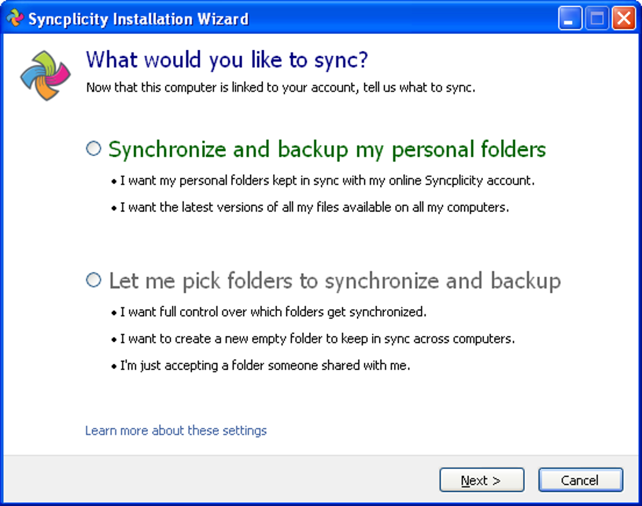Click the bullet about accepting a shared folder

pyautogui.click(x=264, y=365)
